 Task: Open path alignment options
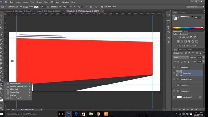coord(91,7)
